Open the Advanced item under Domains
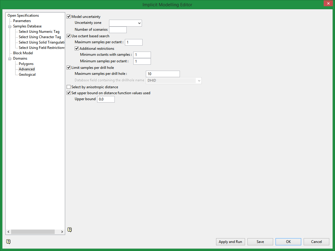335x251 pixels. [x=27, y=69]
